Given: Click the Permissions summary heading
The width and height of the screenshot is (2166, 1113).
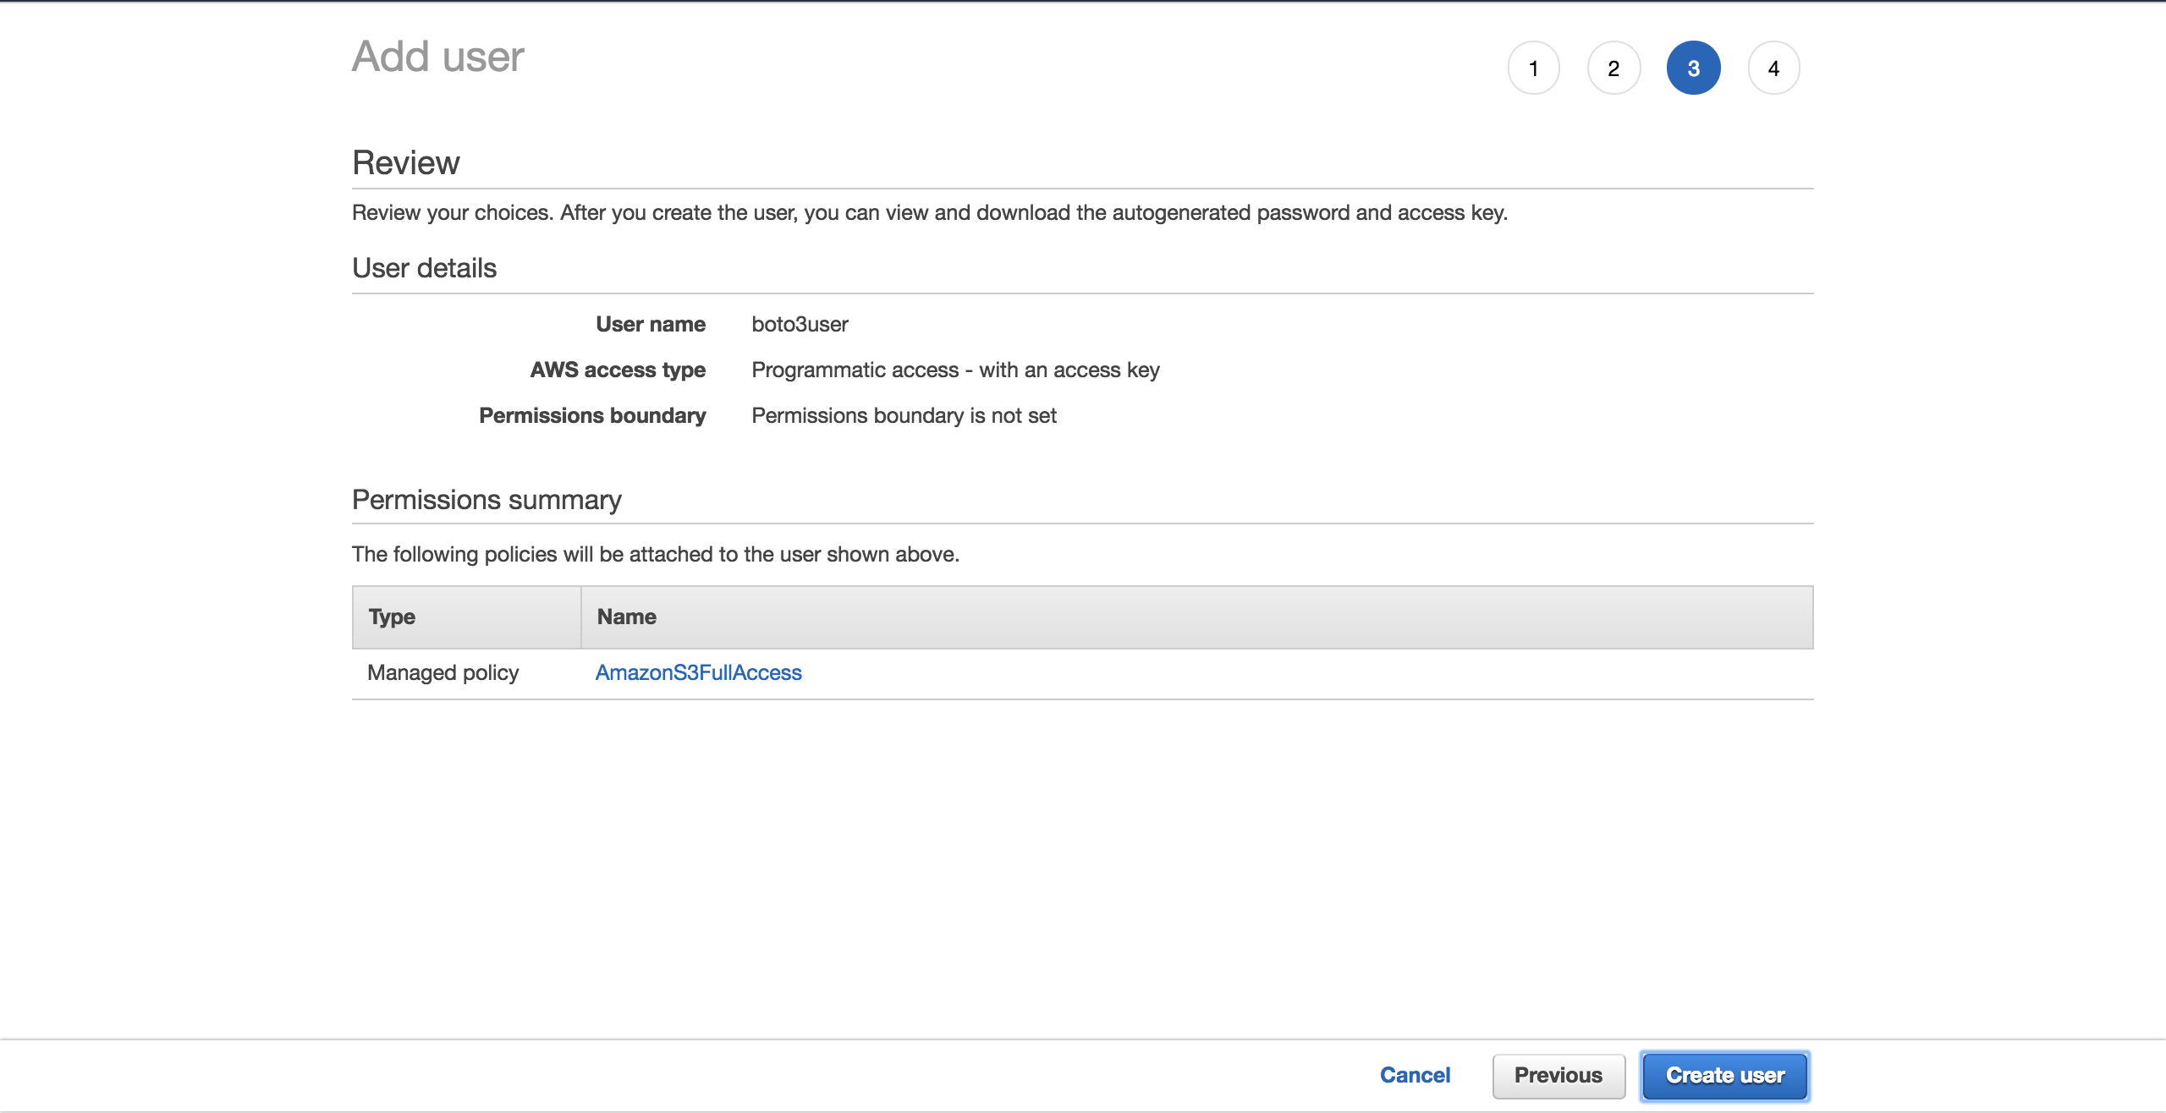Looking at the screenshot, I should 487,499.
